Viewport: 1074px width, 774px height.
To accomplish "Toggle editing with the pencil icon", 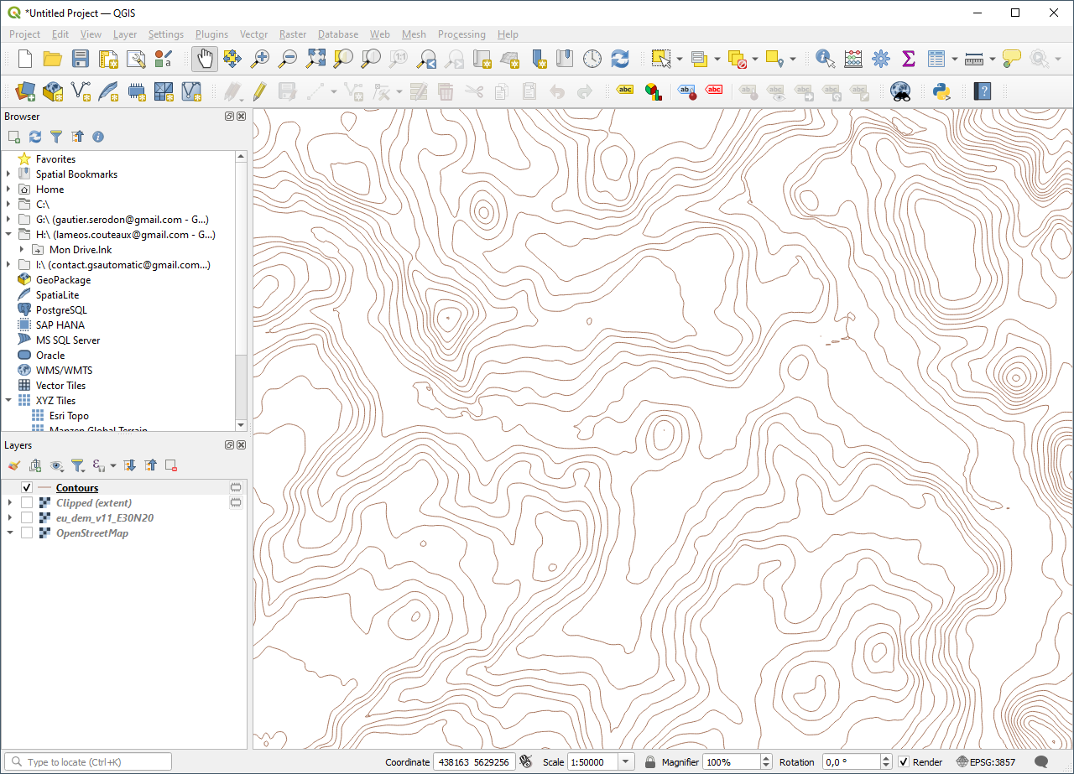I will [260, 91].
